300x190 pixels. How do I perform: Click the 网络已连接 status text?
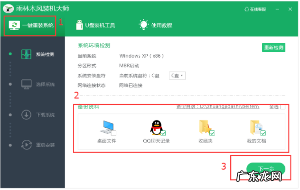tap(131, 86)
